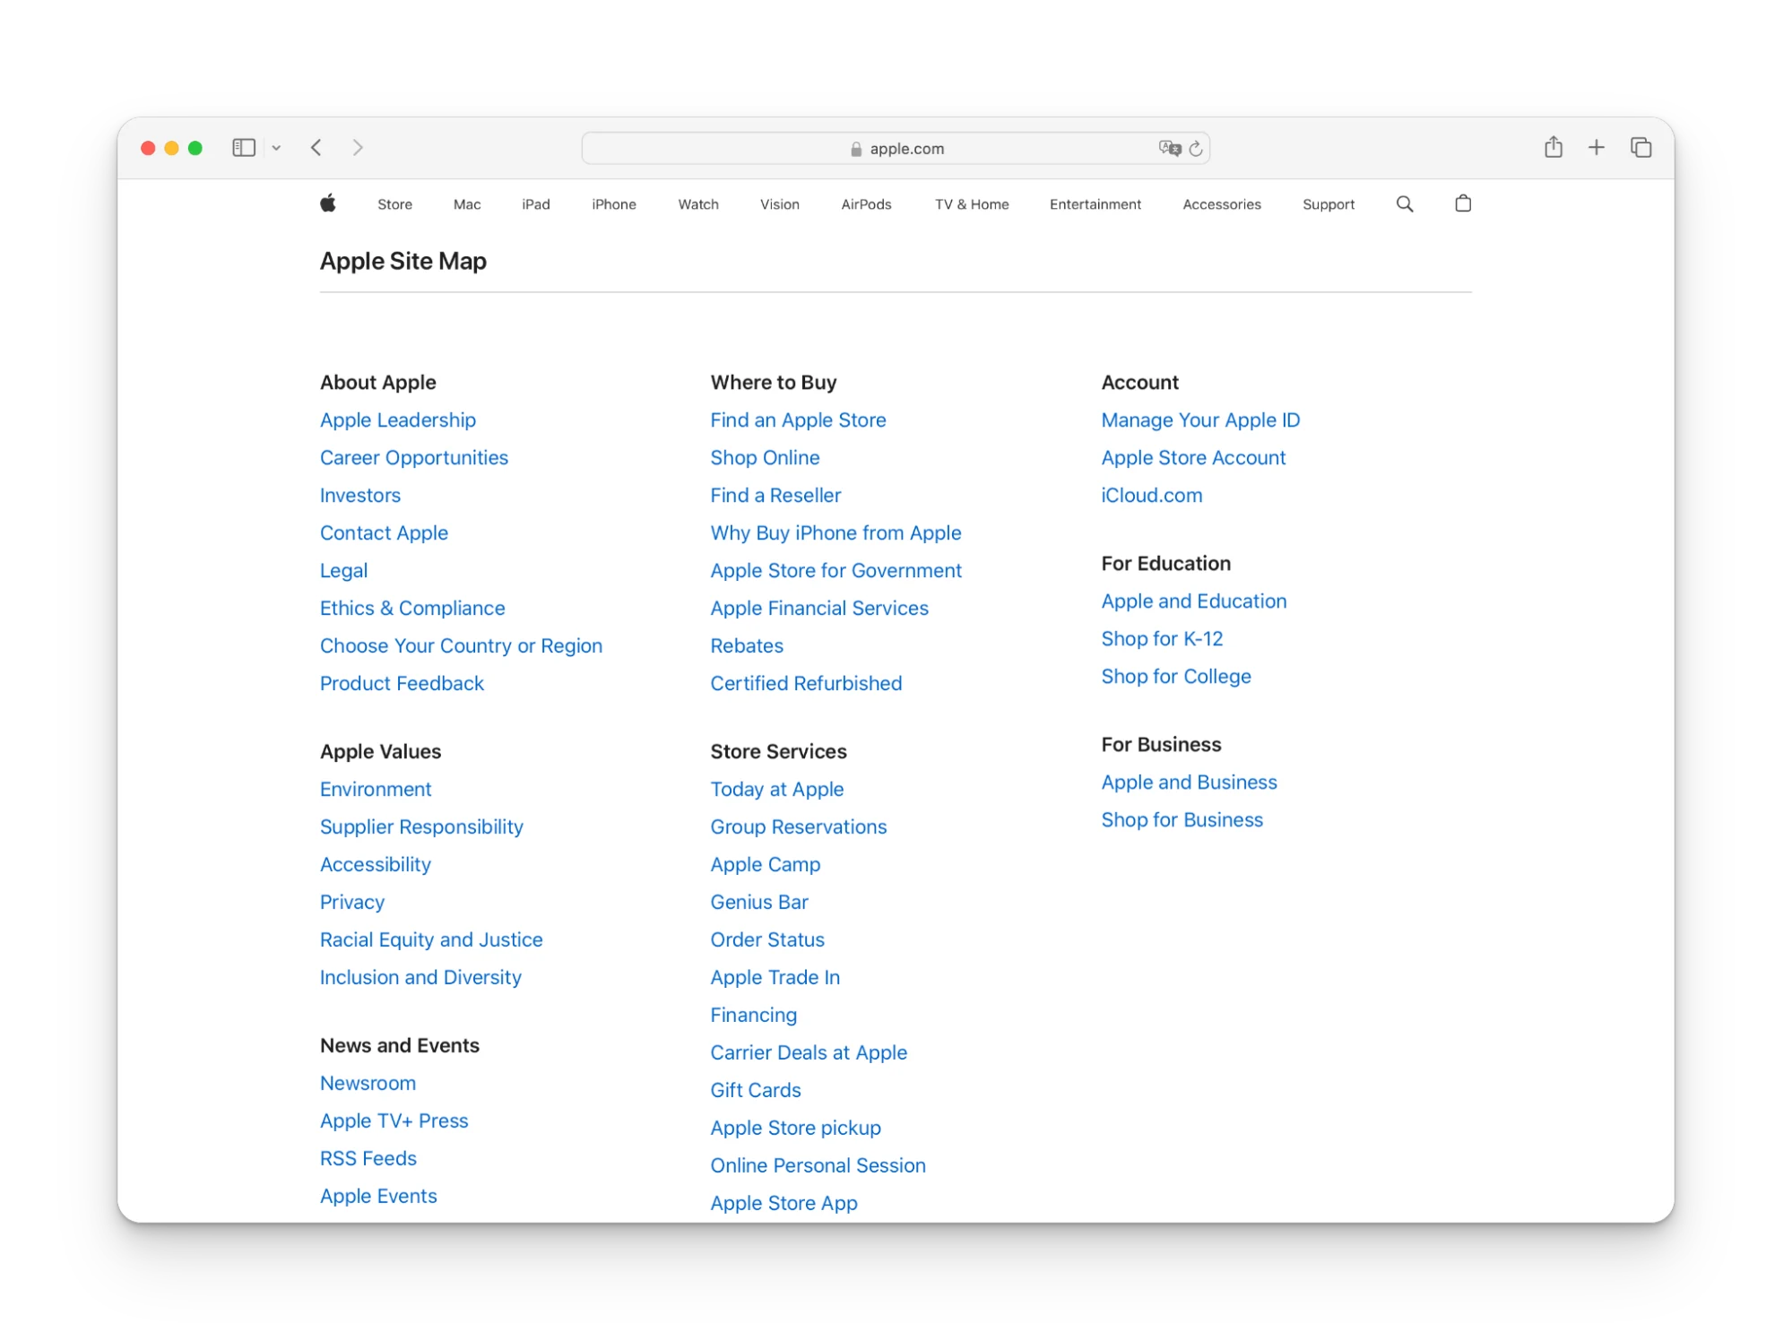Click Gift Cards link

(x=756, y=1090)
